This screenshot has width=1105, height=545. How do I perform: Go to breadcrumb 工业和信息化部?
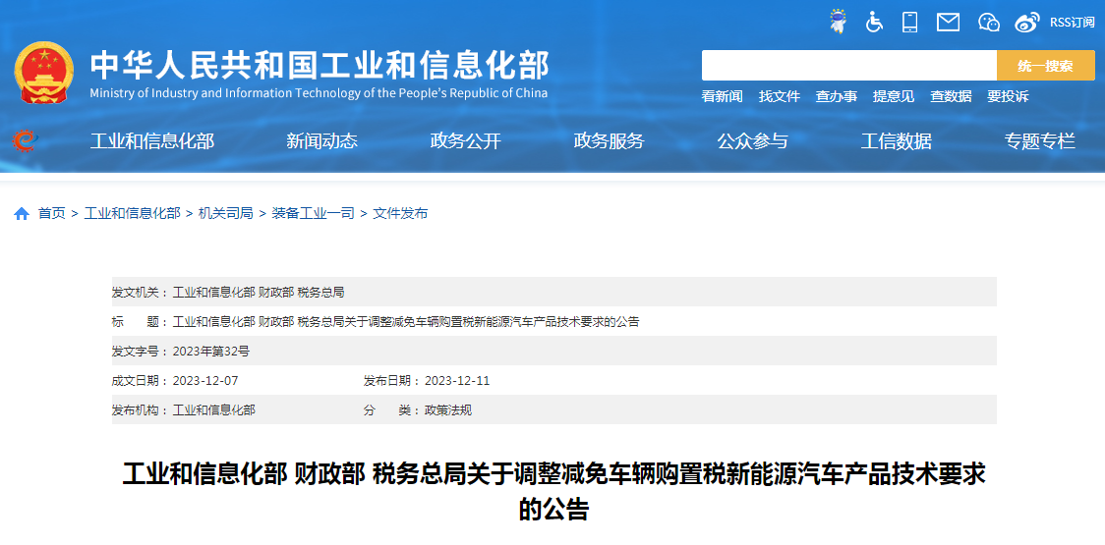click(133, 213)
